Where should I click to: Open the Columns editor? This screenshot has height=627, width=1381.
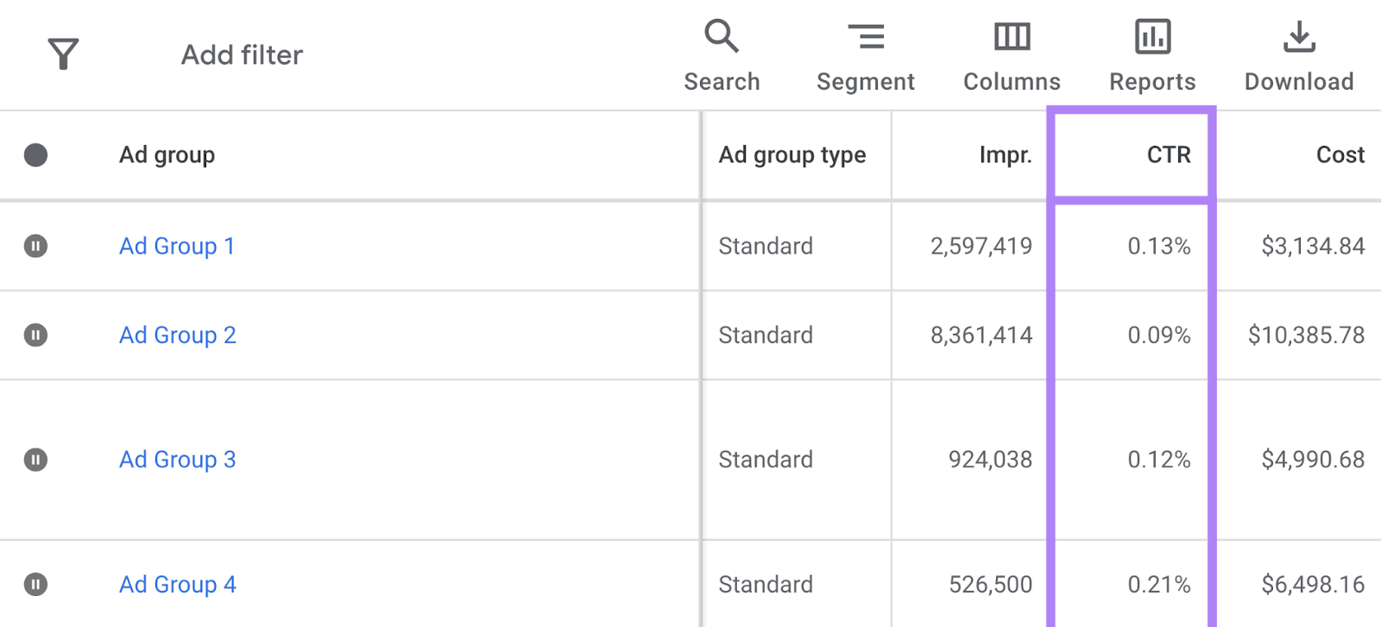[x=1012, y=55]
